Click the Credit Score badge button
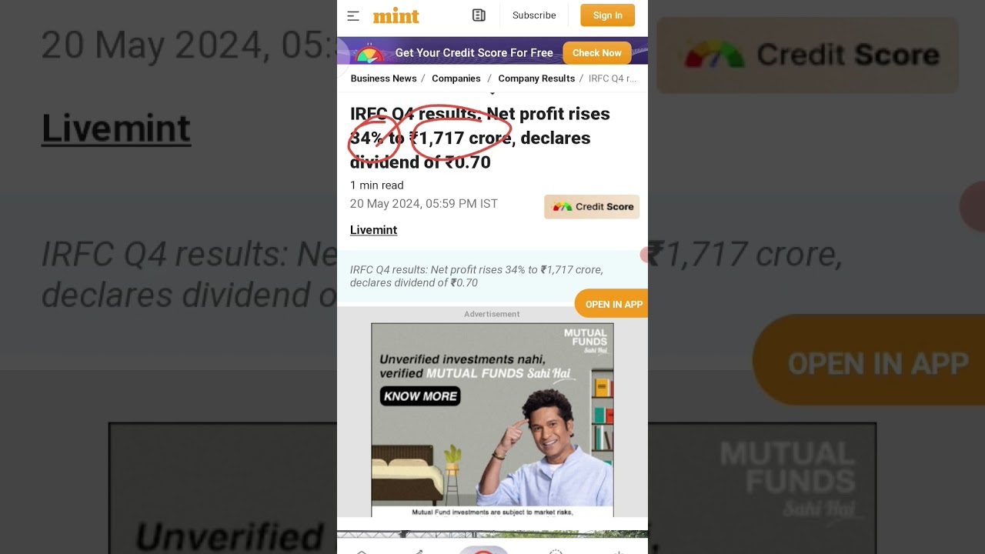The width and height of the screenshot is (985, 554). pos(592,206)
